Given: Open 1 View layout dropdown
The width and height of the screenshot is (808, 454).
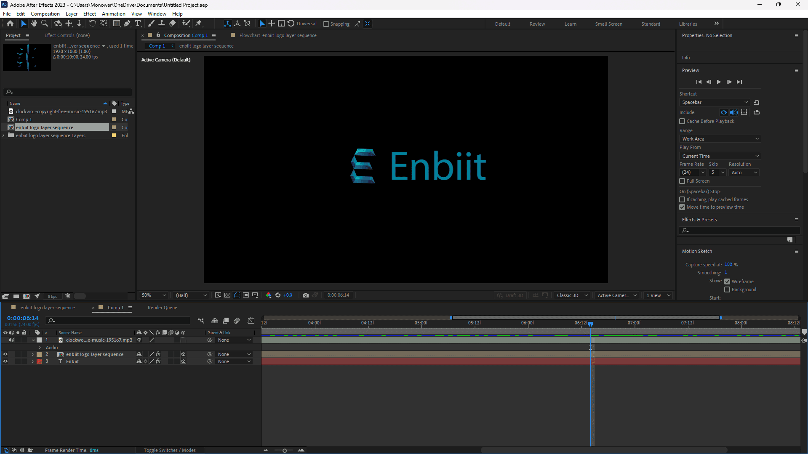Looking at the screenshot, I should (x=658, y=295).
